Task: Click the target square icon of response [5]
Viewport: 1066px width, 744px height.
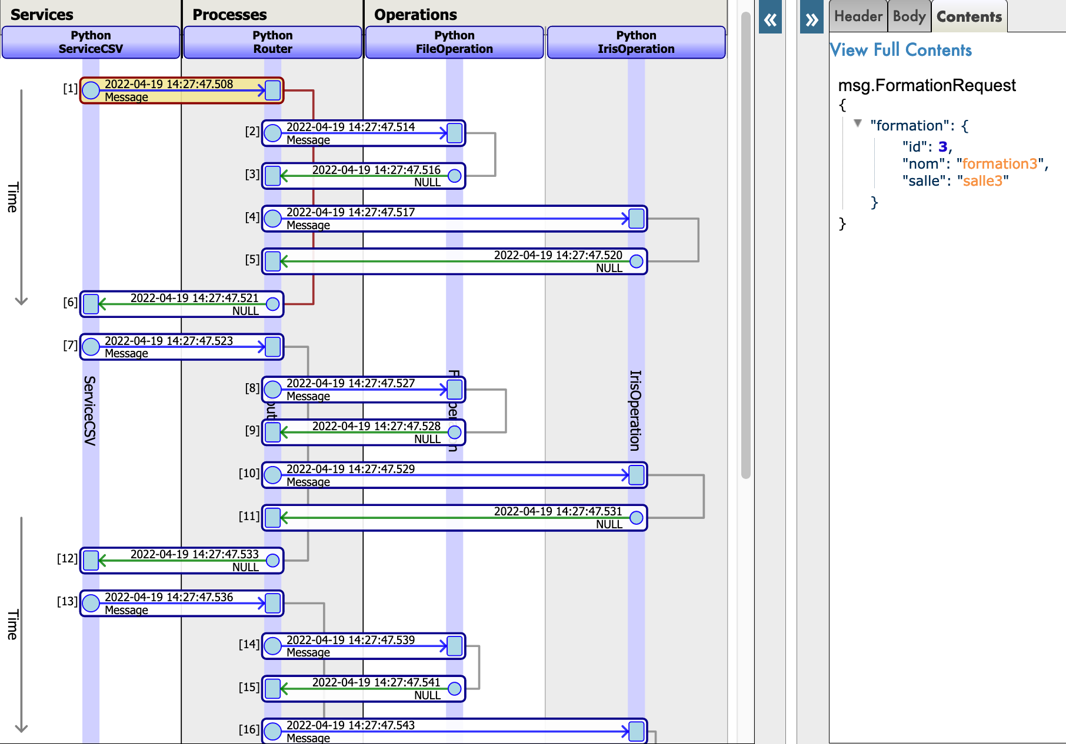Action: pos(273,262)
